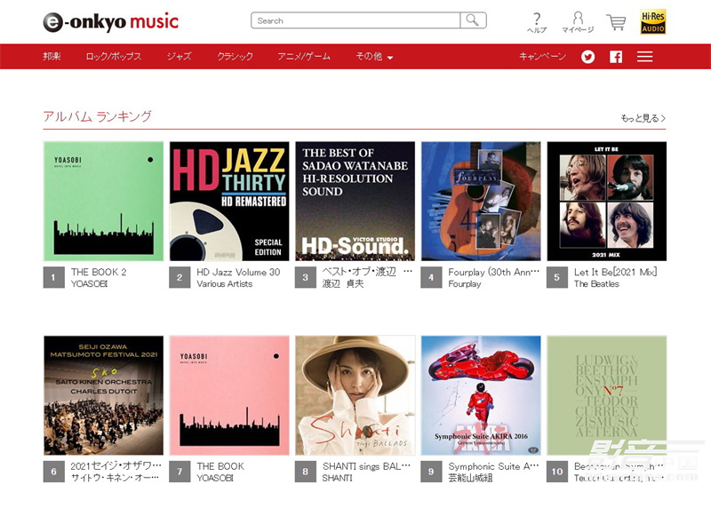
Task: Select the ロック/ポップス category
Action: coord(114,56)
